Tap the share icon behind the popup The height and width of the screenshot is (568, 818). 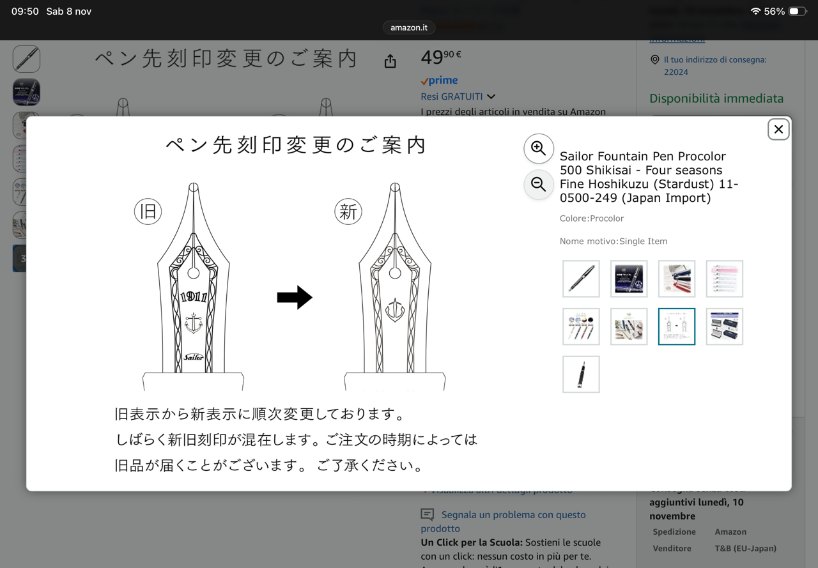[390, 61]
